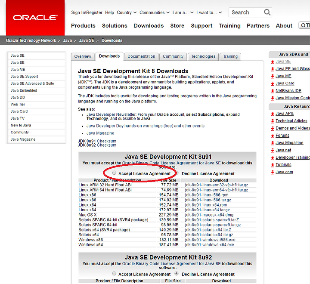Open the Downloads main menu
Viewport: 310px width, 284px height.
point(149,26)
